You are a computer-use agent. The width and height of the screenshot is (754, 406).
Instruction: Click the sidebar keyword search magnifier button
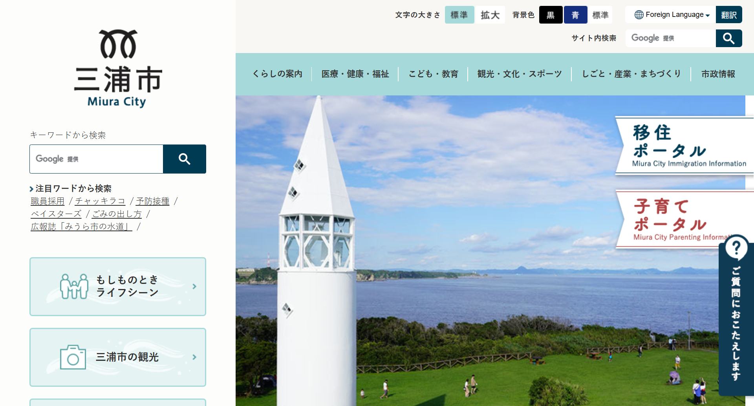tap(184, 159)
